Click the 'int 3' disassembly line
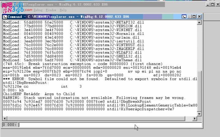Viewport: 220px width, 137px height. pos(42,87)
